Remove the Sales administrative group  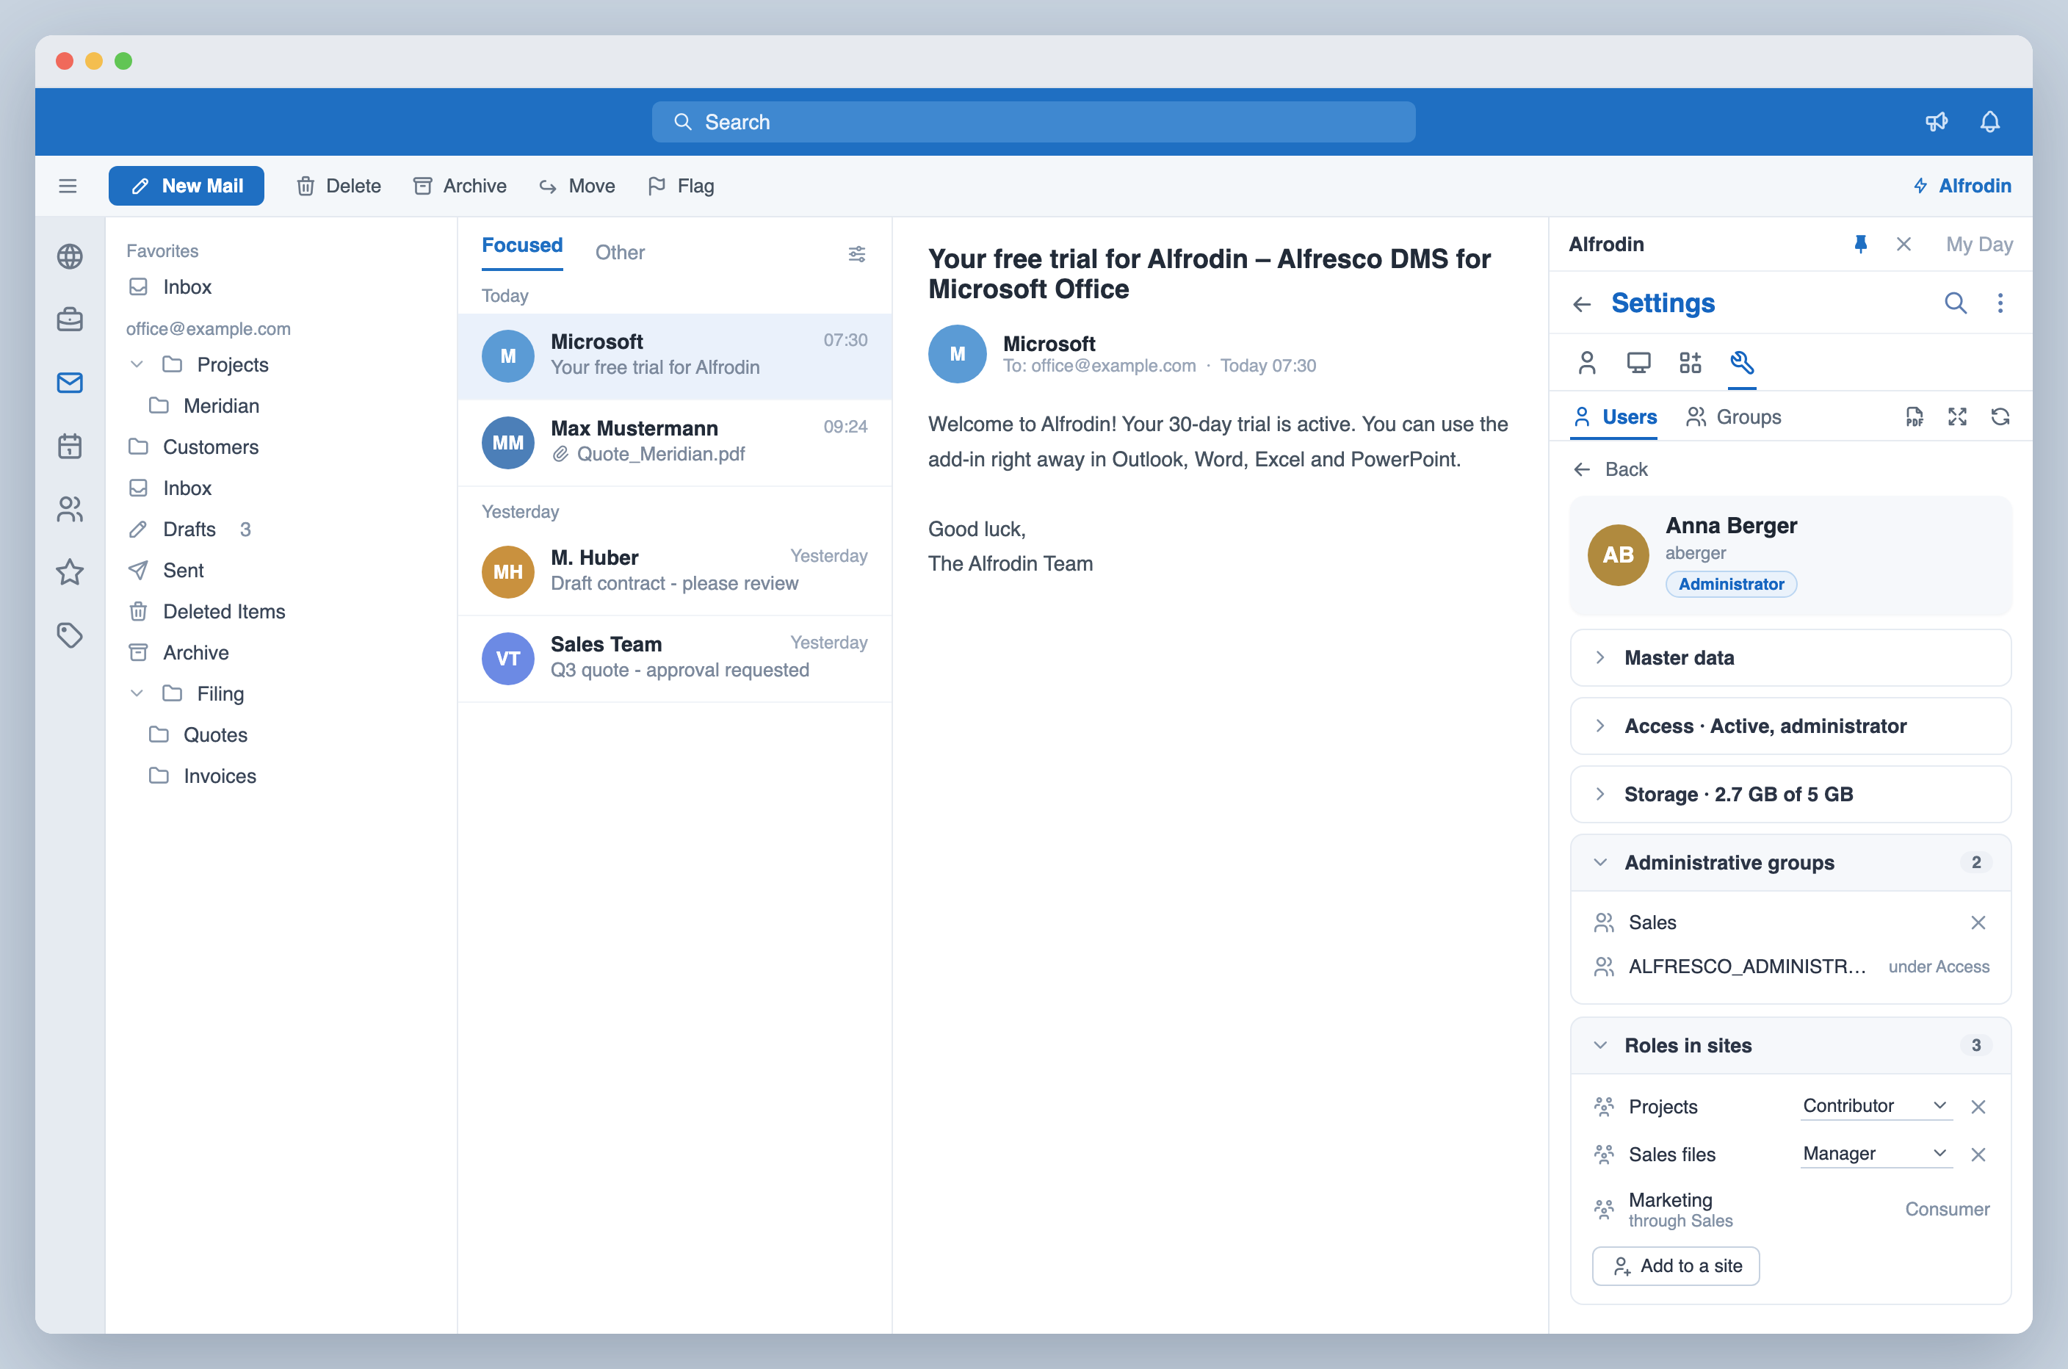pyautogui.click(x=1978, y=923)
